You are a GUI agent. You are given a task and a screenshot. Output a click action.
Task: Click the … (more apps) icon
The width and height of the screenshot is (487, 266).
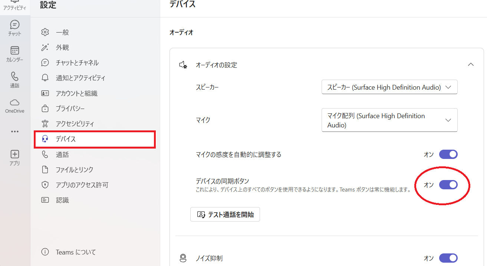14,132
